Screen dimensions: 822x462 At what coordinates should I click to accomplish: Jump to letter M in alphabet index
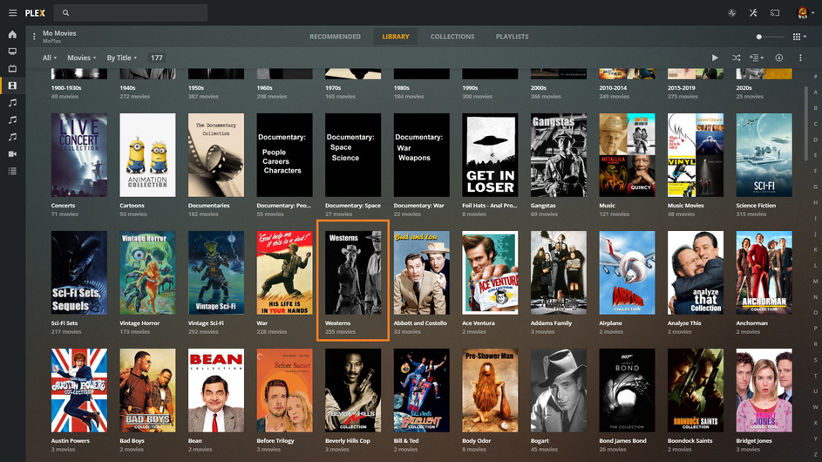(x=815, y=281)
